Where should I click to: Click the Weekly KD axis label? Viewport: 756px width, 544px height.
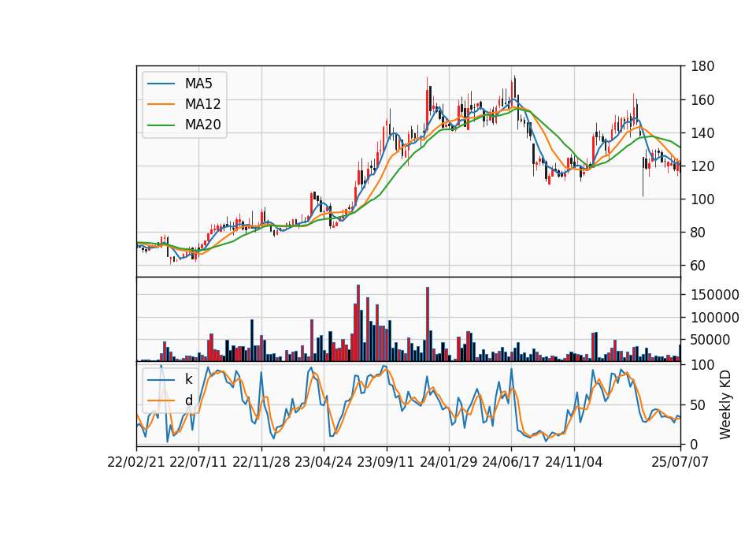point(724,405)
